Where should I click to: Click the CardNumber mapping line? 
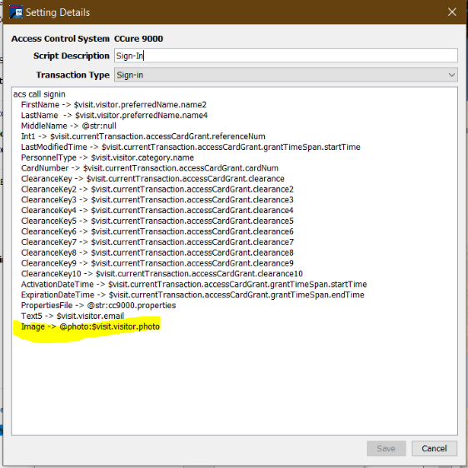[150, 168]
